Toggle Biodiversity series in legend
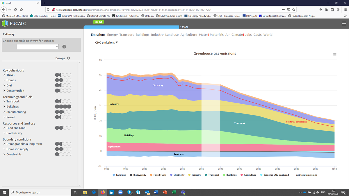Image resolution: width=349 pixels, height=196 pixels. pos(138,175)
